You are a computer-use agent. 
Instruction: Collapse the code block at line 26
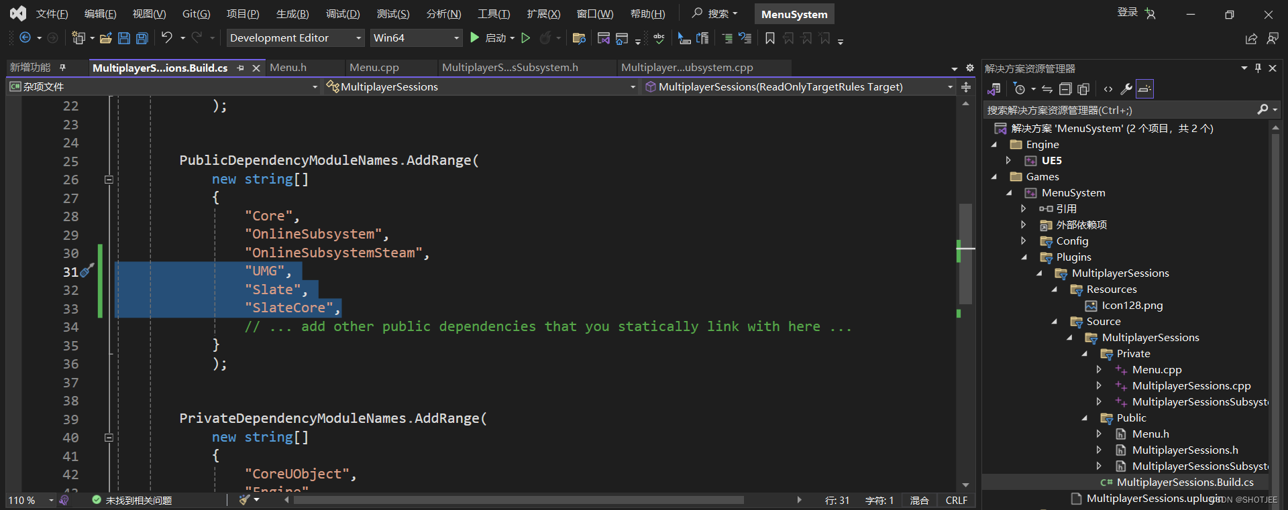tap(109, 180)
